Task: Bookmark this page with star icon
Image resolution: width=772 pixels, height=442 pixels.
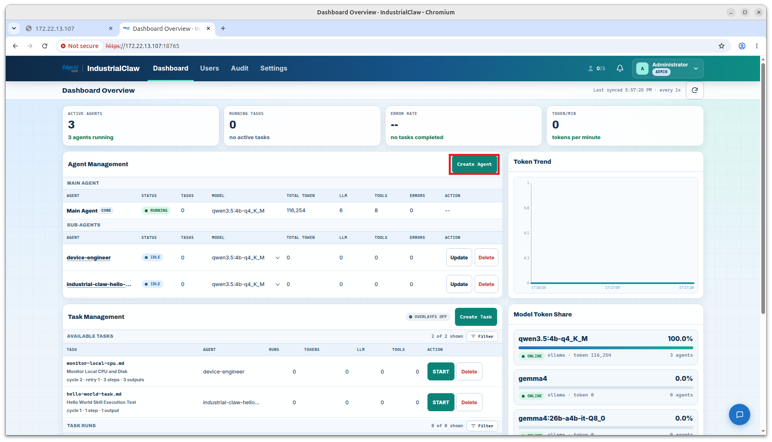Action: click(x=722, y=46)
